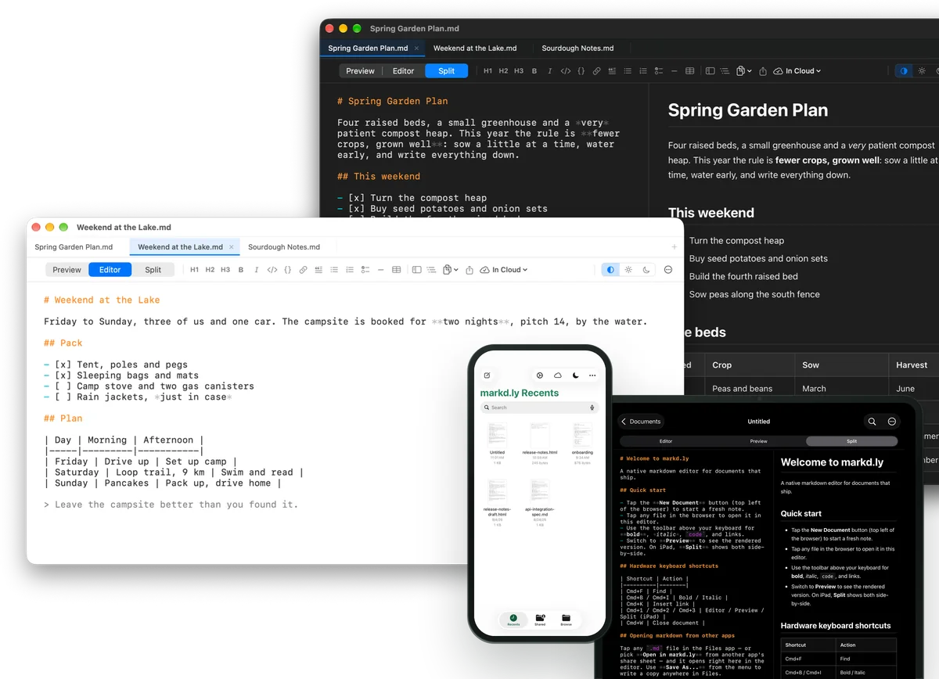
Task: Toggle sidebar icon in Weekend at the Lake window
Action: (417, 270)
